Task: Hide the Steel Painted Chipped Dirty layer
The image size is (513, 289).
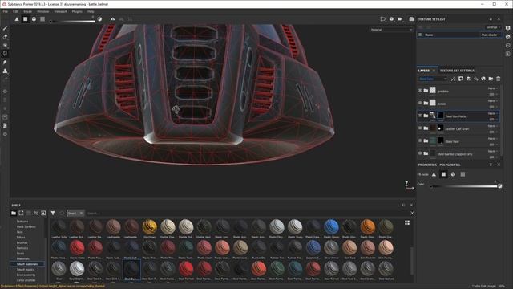Action: coord(420,153)
